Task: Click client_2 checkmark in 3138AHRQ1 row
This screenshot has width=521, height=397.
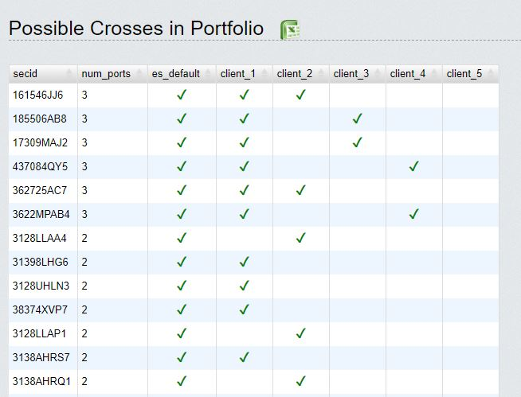Action: (300, 381)
